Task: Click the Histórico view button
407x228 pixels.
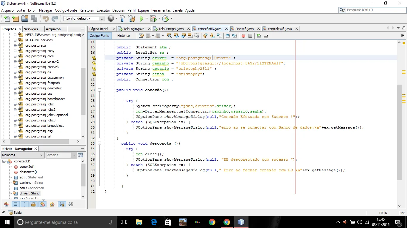Action: (x=123, y=36)
